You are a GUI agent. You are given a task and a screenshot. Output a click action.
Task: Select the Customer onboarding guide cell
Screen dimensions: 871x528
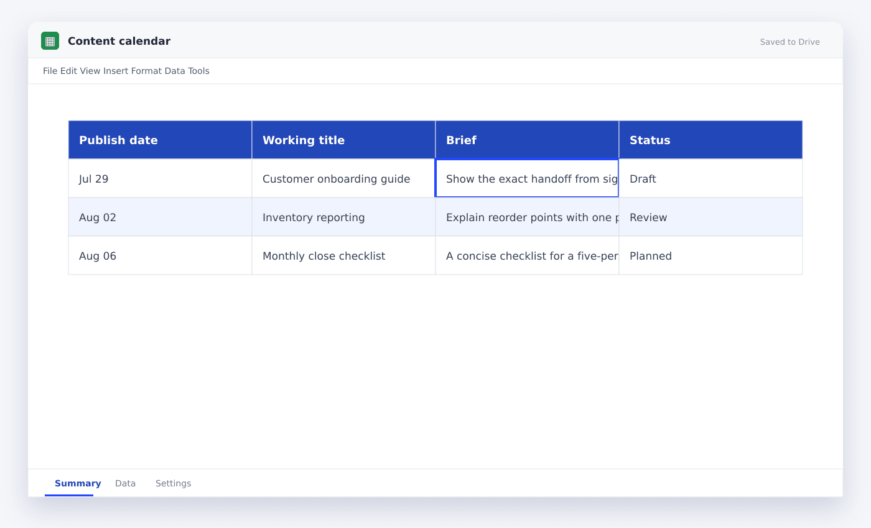[x=343, y=178]
